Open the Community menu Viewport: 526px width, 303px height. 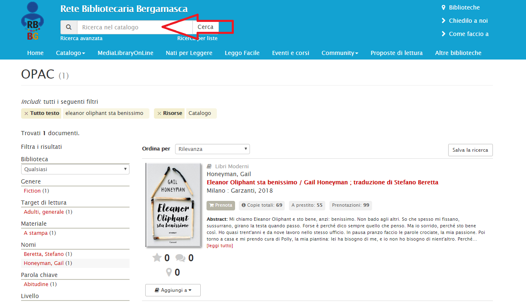[339, 53]
